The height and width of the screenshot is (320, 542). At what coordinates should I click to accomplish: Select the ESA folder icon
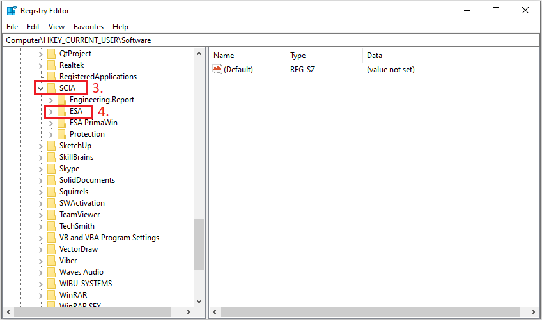(61, 111)
